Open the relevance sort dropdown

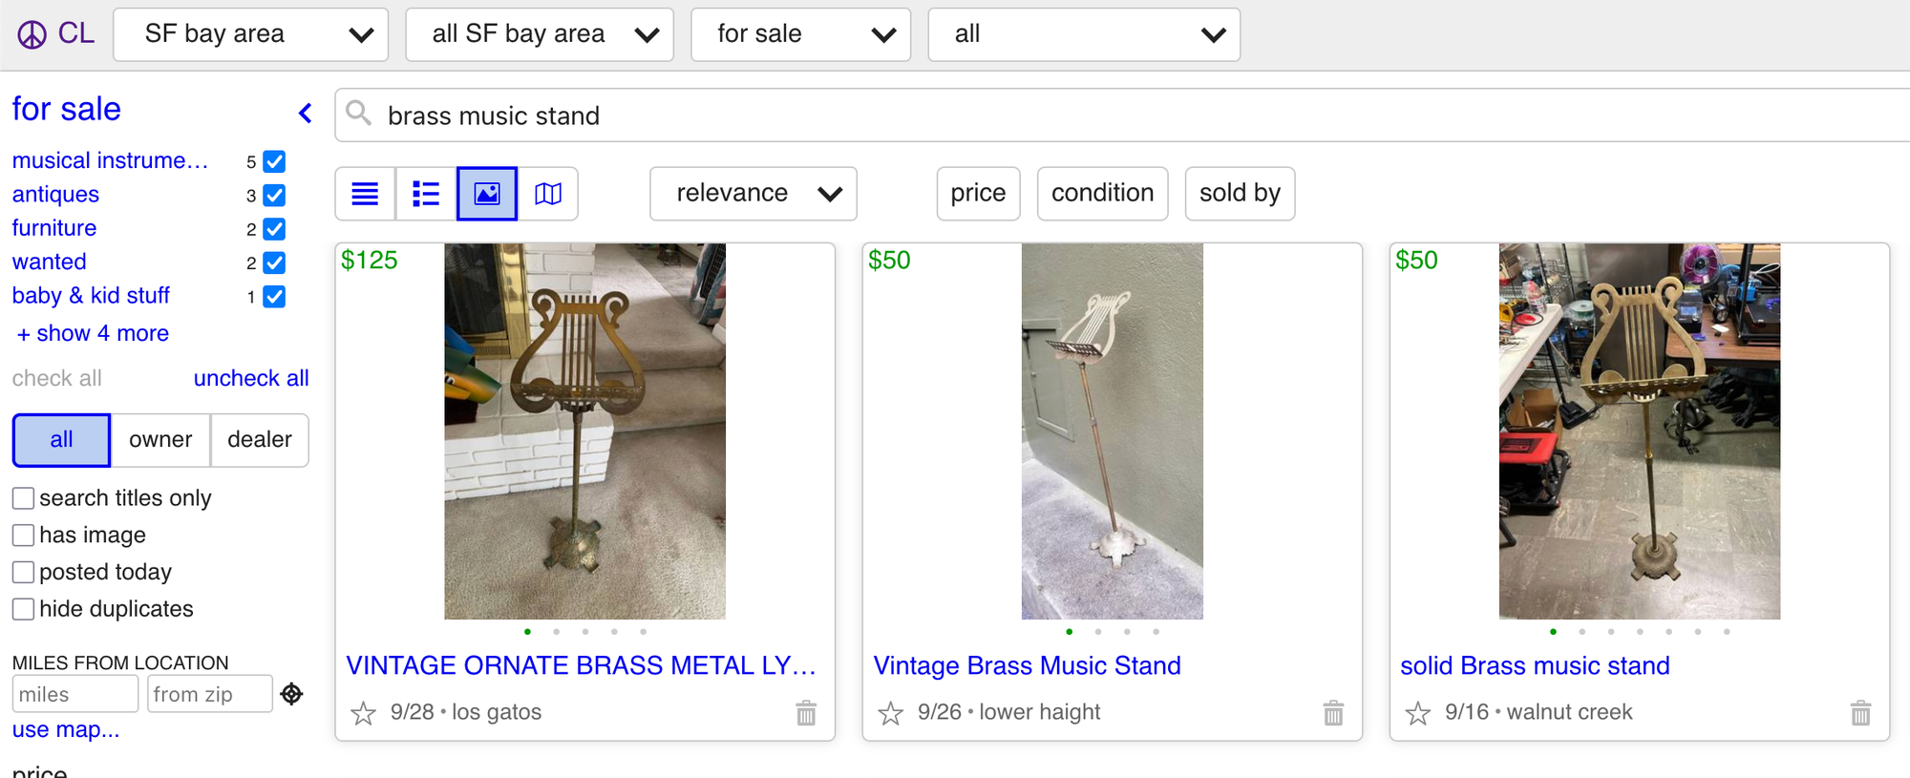[x=753, y=193]
